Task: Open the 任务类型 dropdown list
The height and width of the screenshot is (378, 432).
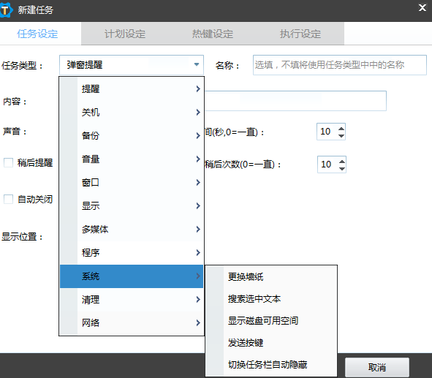Action: [132, 65]
